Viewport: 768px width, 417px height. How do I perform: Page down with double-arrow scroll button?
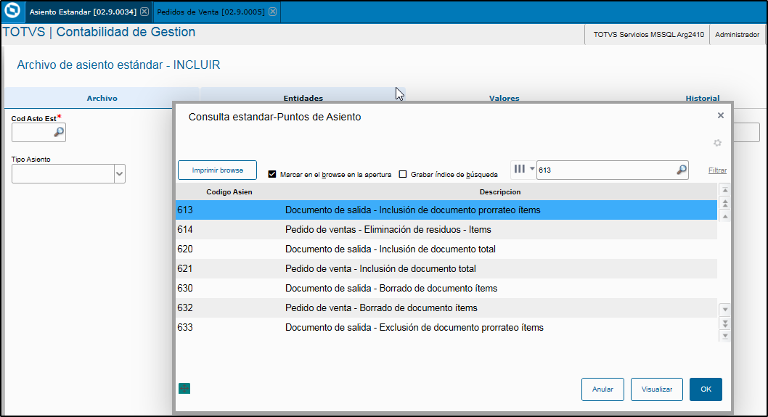tap(725, 323)
